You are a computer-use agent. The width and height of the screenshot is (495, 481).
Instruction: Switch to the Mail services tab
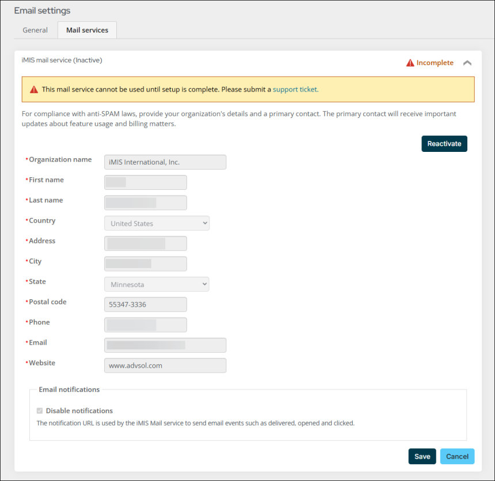click(87, 30)
